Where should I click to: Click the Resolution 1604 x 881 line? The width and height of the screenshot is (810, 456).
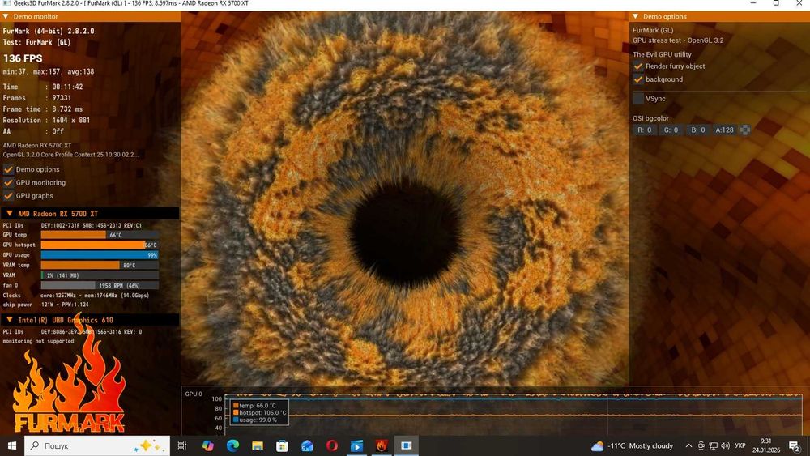(46, 121)
